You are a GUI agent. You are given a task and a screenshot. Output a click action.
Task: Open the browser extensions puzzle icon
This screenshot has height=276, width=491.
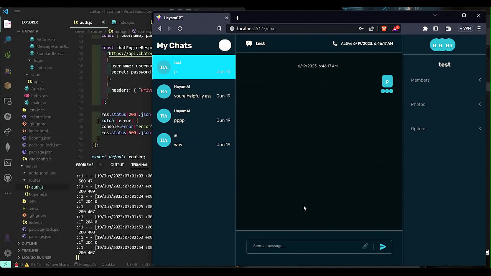[x=425, y=28]
